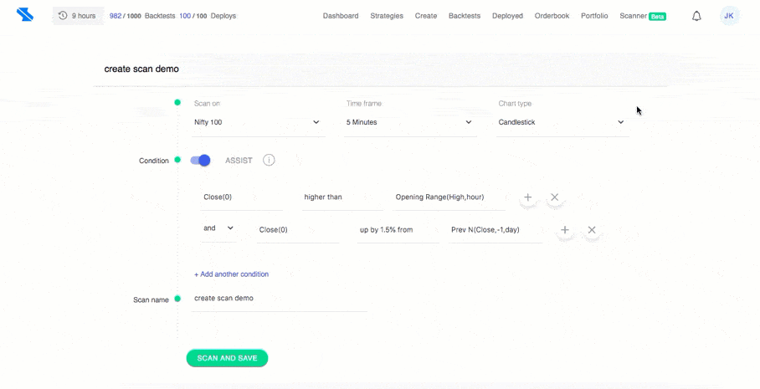The width and height of the screenshot is (760, 389).
Task: Open Portfolio in top navigation
Action: [594, 16]
